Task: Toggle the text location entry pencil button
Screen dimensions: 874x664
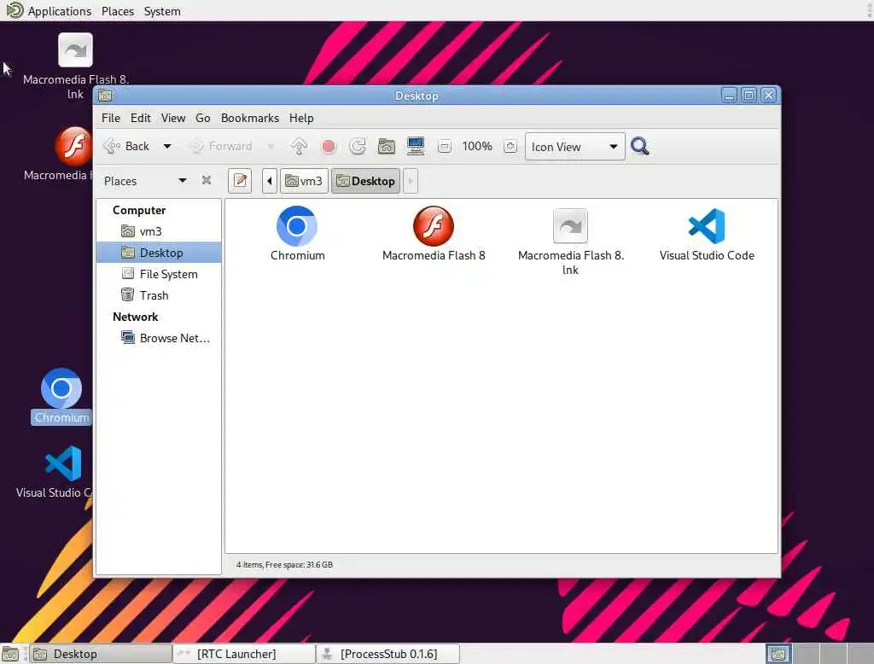Action: tap(240, 181)
